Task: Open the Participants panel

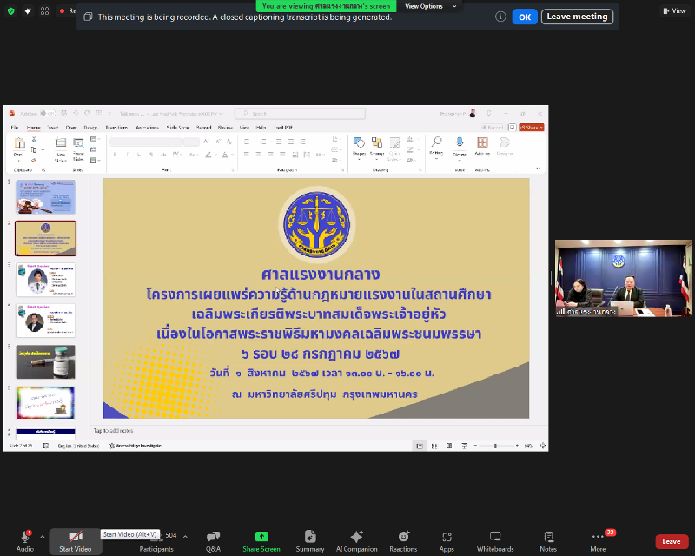Action: coord(156,541)
